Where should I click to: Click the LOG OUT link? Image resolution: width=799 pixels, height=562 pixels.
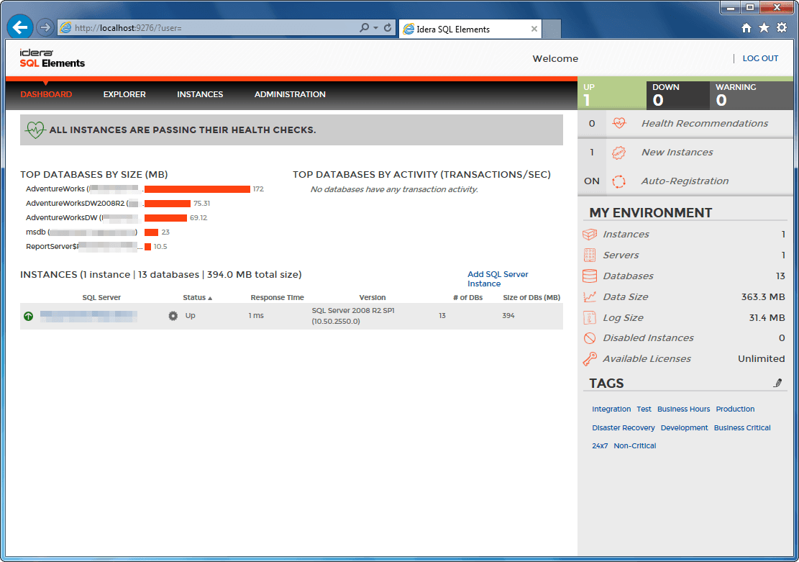760,58
